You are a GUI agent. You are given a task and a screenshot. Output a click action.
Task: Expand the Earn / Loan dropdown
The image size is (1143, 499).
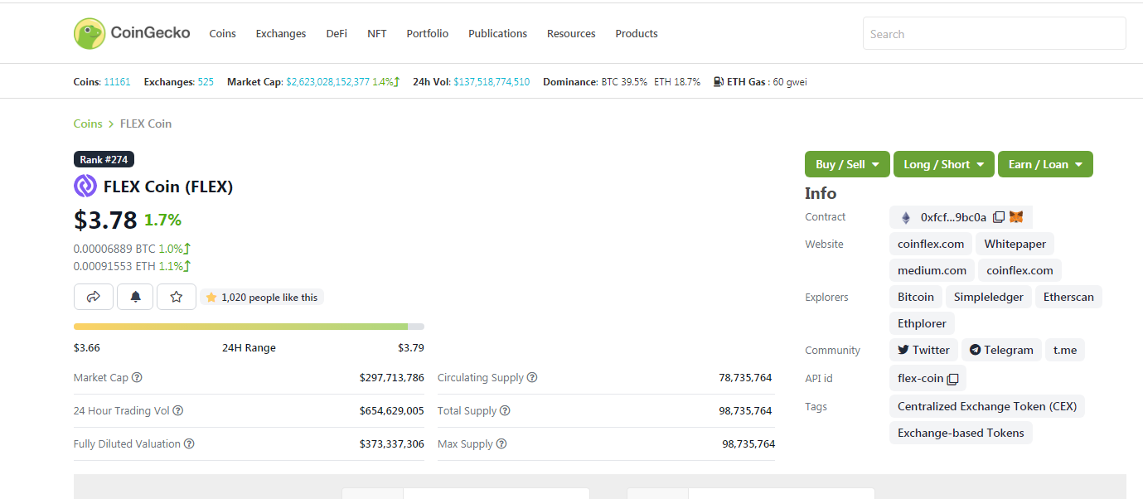[1045, 164]
